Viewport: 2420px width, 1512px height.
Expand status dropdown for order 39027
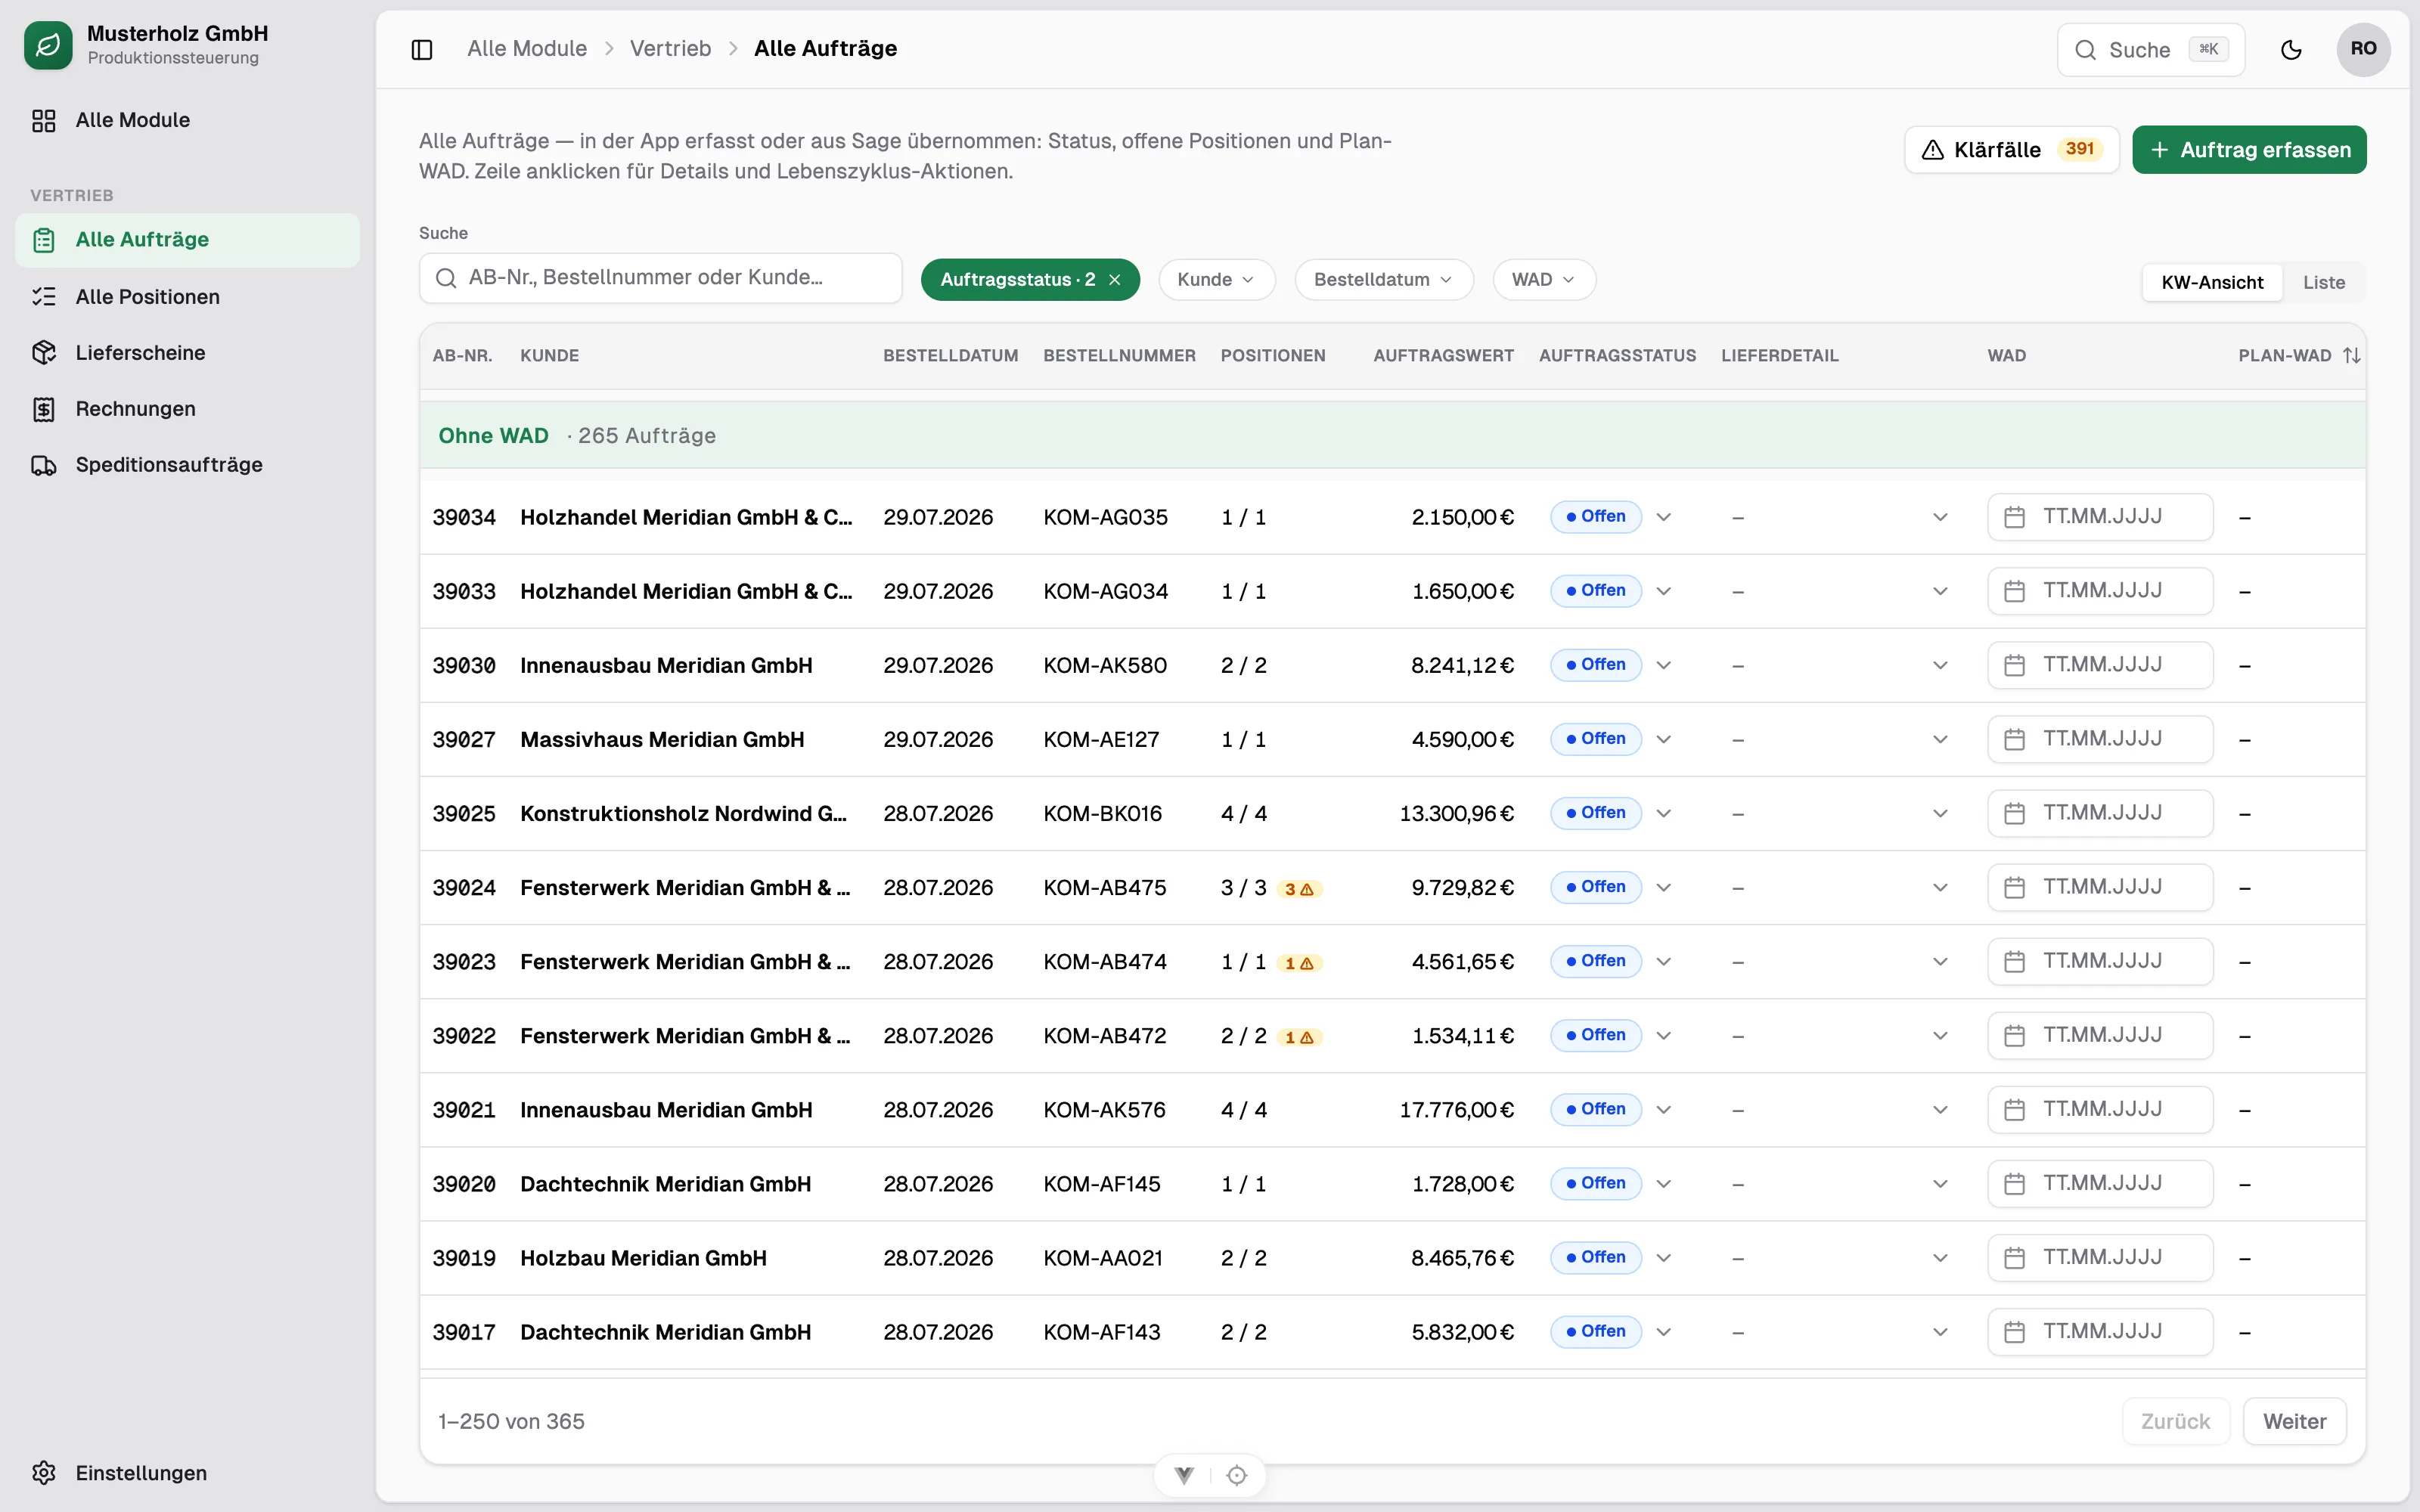tap(1664, 739)
